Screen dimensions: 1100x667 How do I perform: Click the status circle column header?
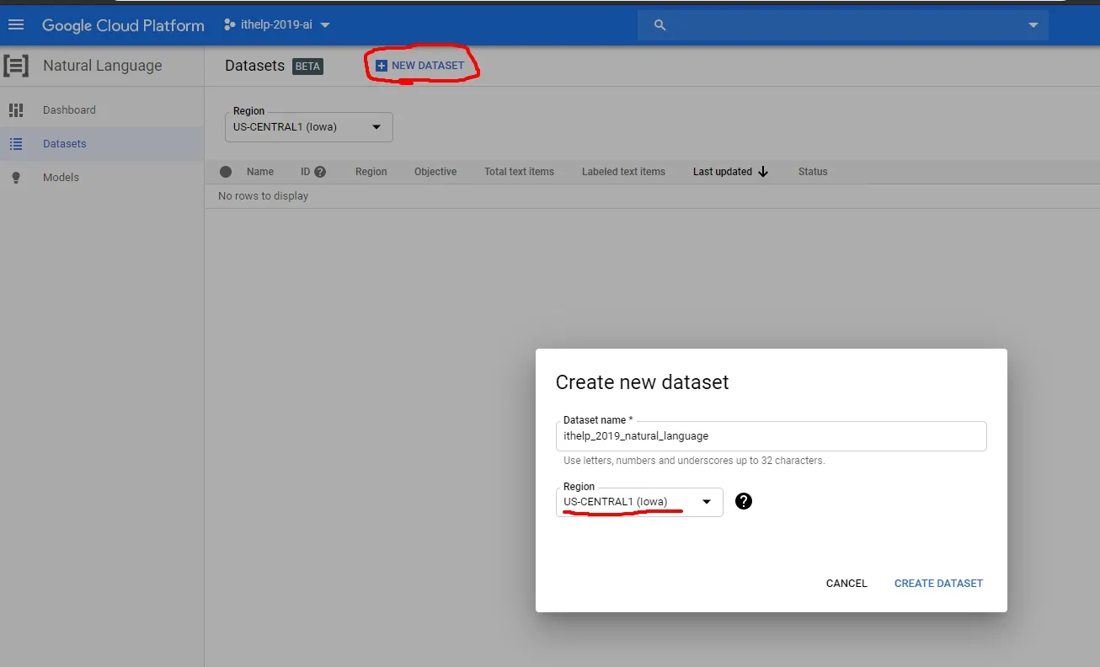pyautogui.click(x=226, y=172)
